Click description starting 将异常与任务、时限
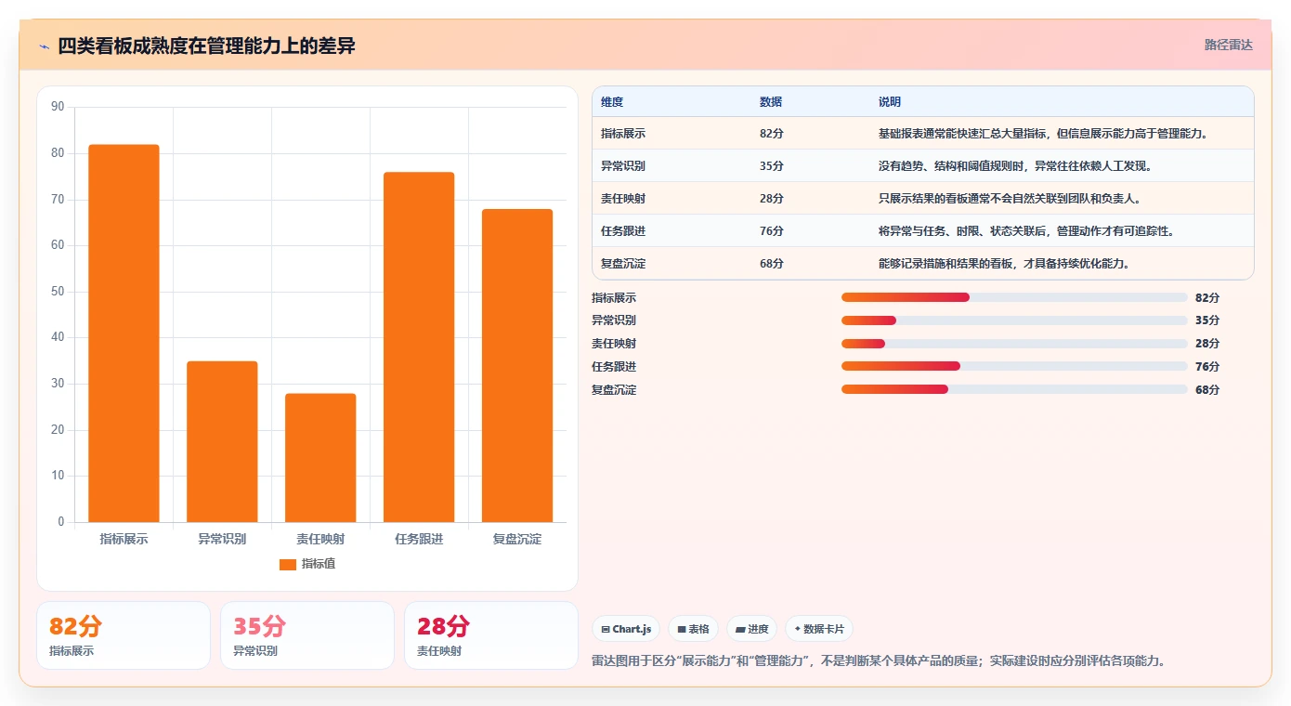The image size is (1291, 706). 1028,231
